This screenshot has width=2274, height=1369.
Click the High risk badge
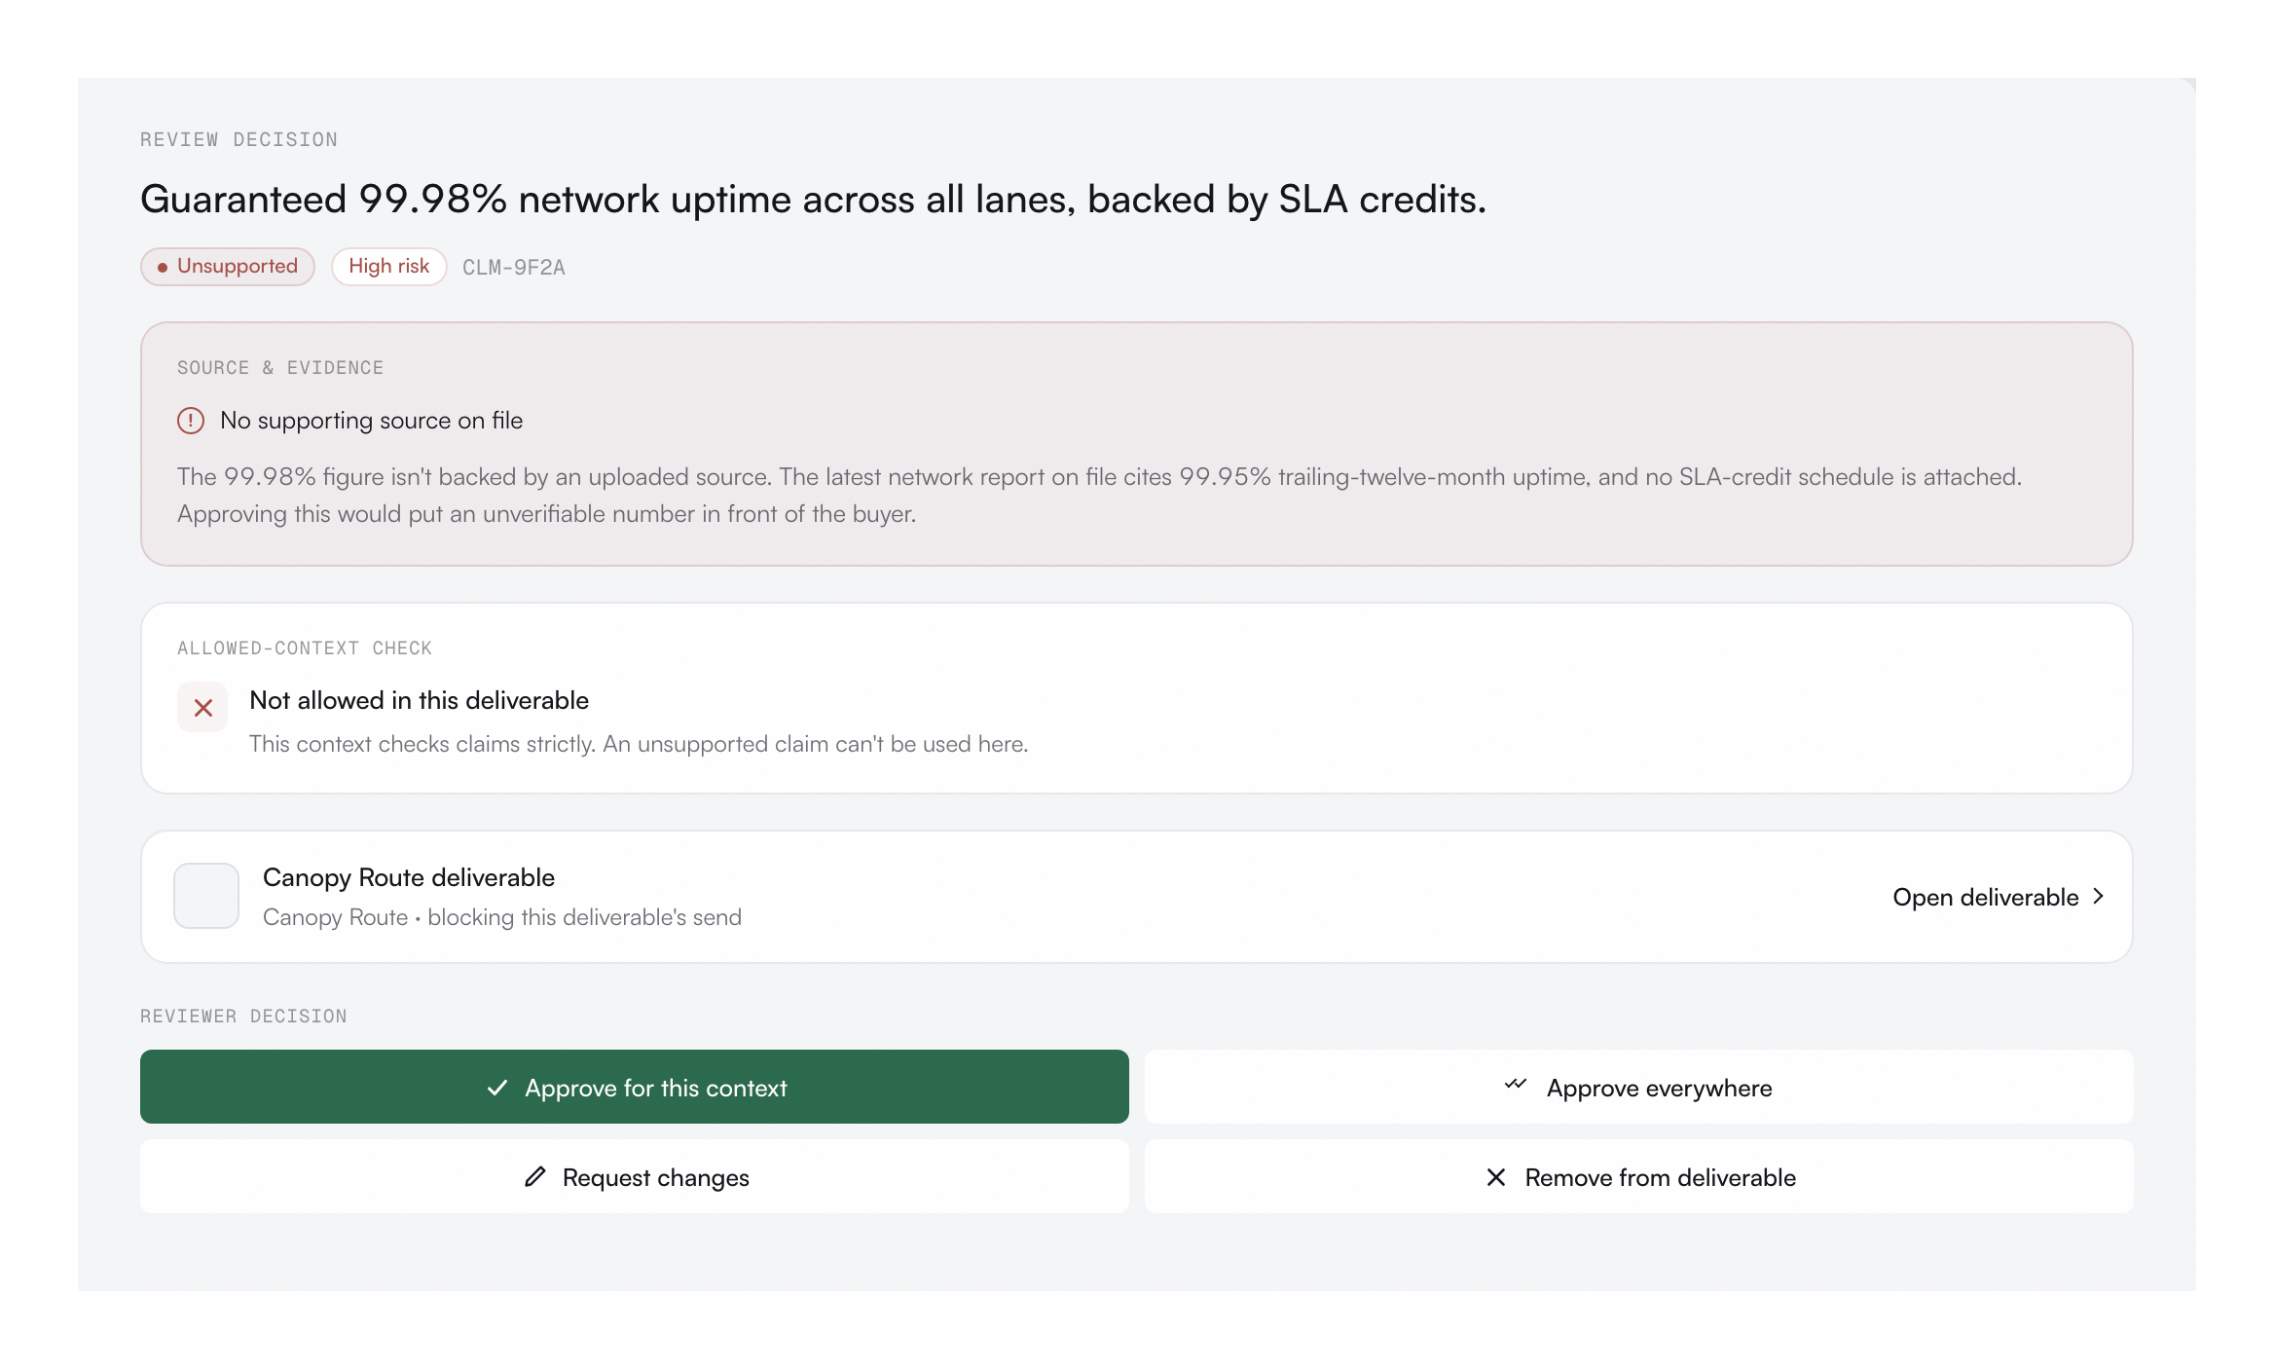click(389, 267)
